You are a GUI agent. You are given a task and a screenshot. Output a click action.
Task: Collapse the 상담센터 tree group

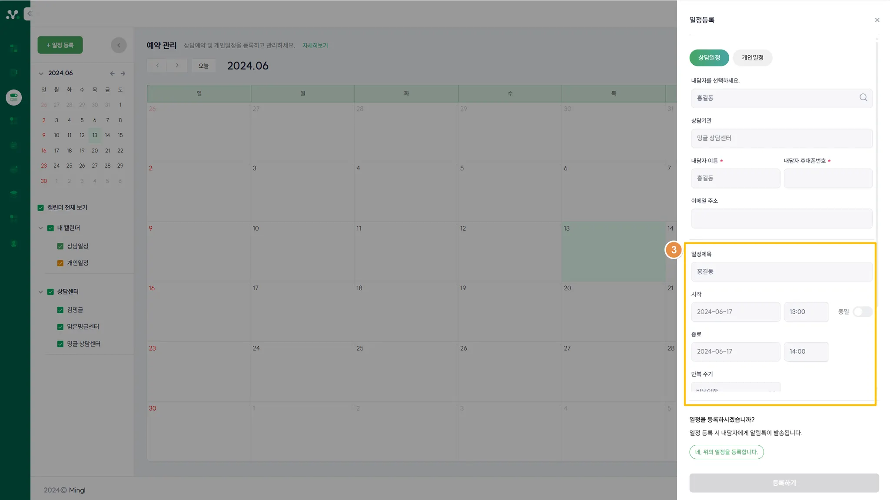coord(41,292)
